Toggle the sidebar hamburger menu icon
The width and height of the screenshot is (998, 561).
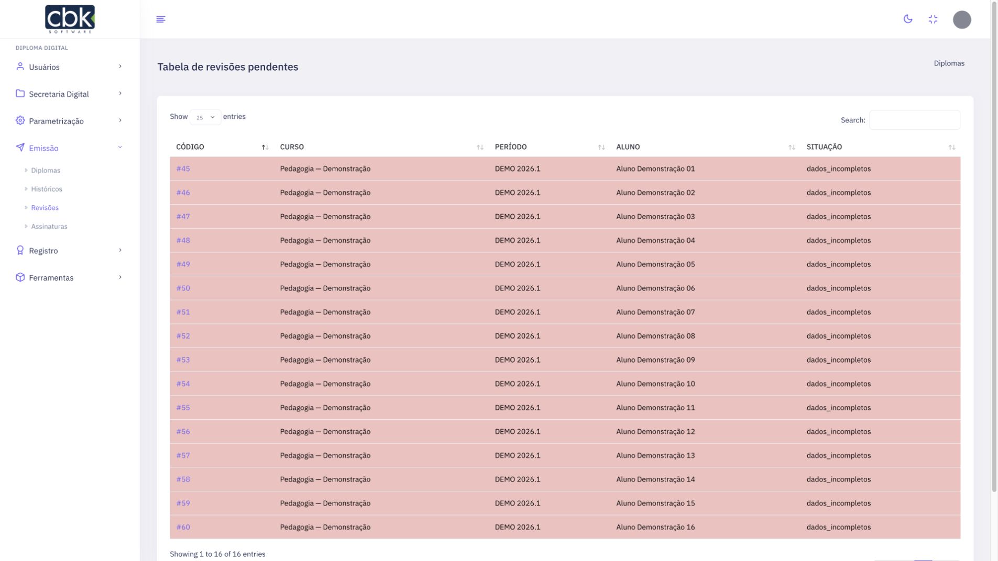(161, 19)
